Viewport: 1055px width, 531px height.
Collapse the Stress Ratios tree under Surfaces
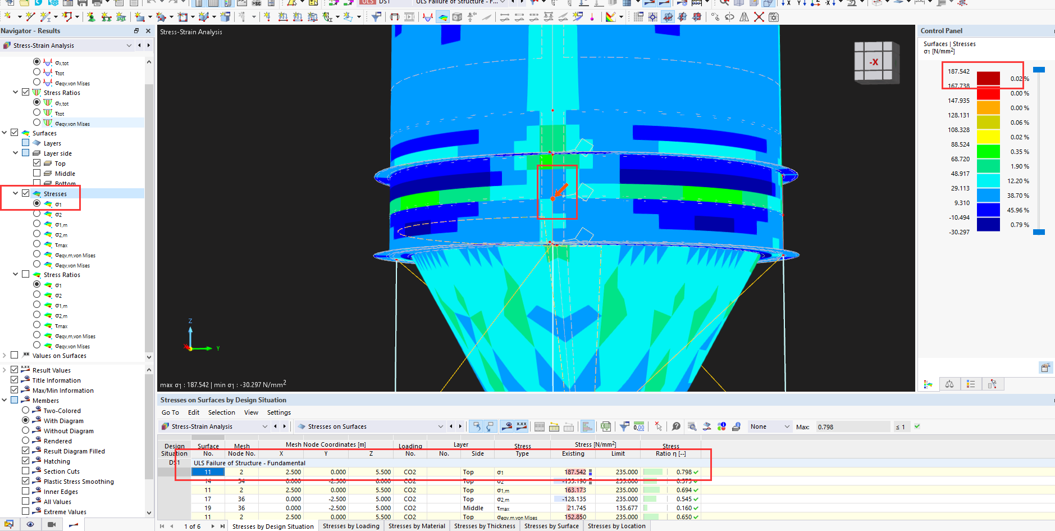pyautogui.click(x=15, y=274)
